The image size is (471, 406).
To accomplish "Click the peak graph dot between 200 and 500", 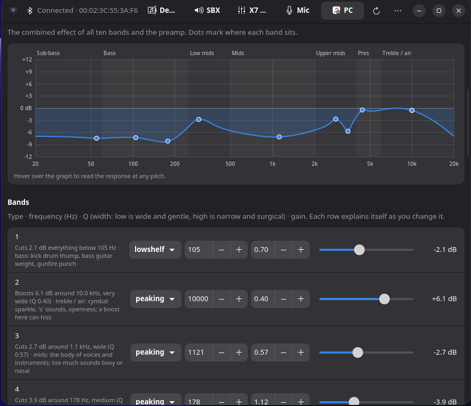I will pyautogui.click(x=199, y=119).
